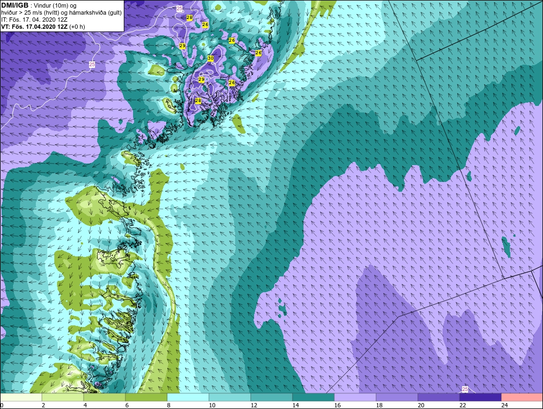This screenshot has height=409, width=543.
Task: Click the 4–6 m/s legend color swatch
Action: [x=104, y=397]
